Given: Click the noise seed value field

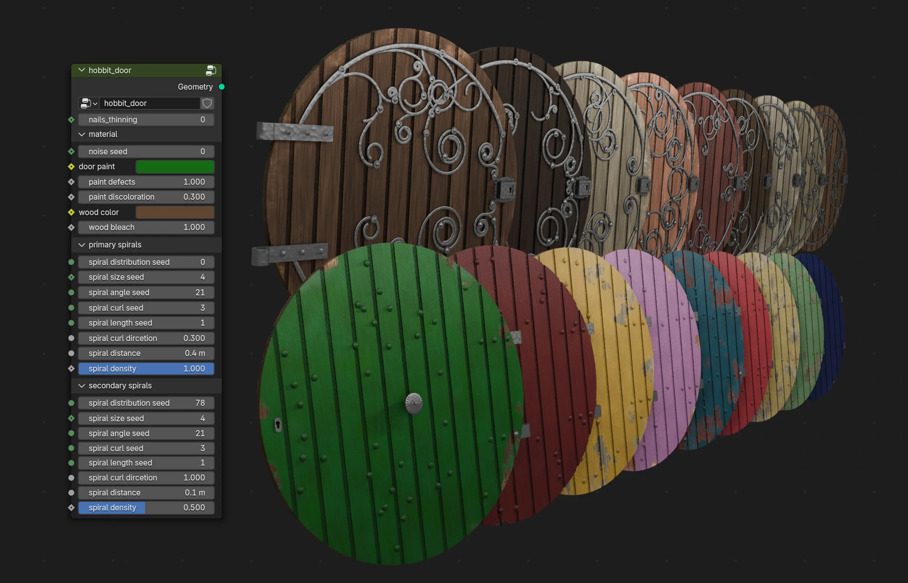Looking at the screenshot, I should pyautogui.click(x=146, y=151).
